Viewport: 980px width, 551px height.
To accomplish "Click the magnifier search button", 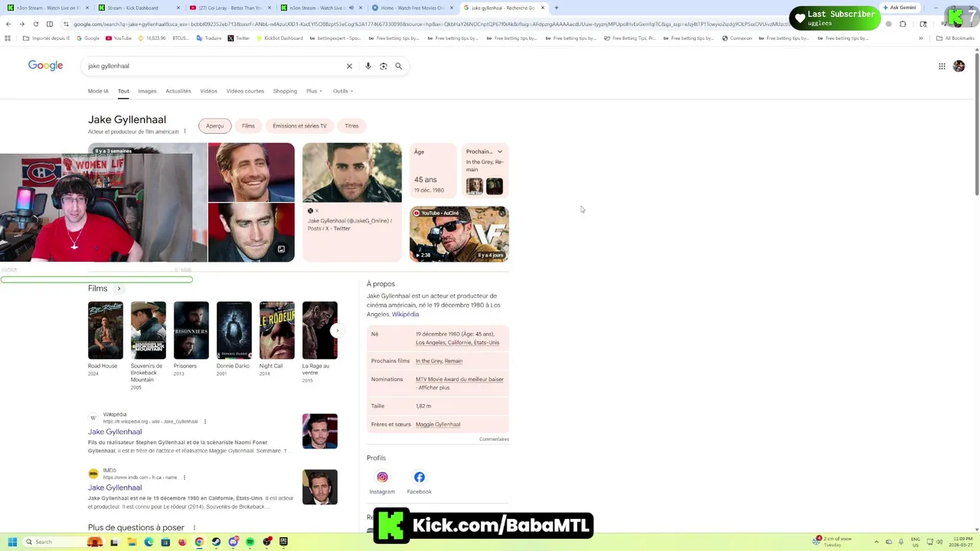I will 399,66.
